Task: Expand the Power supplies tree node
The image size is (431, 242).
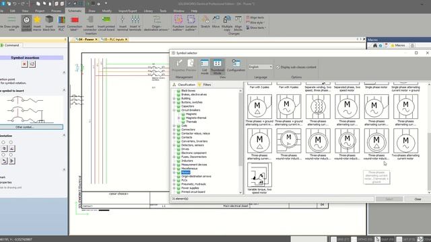Action: (x=174, y=188)
